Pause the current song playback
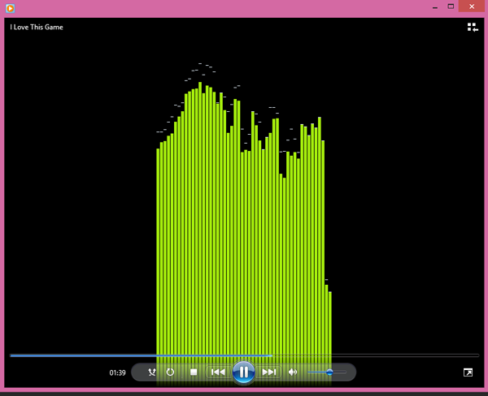 (243, 372)
